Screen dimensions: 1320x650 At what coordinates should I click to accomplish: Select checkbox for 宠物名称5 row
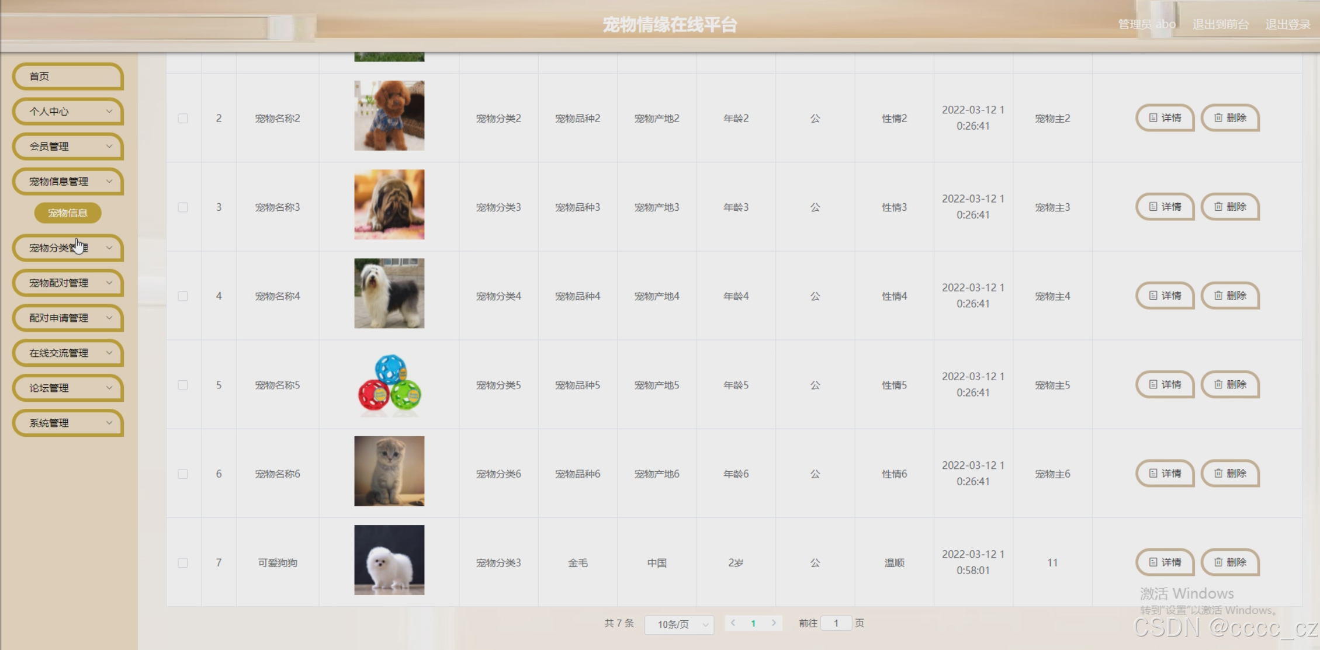coord(183,385)
